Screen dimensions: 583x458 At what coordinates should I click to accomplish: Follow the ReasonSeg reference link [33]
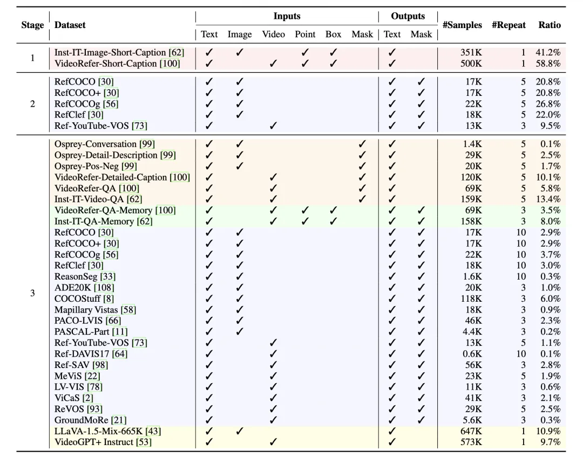point(108,276)
